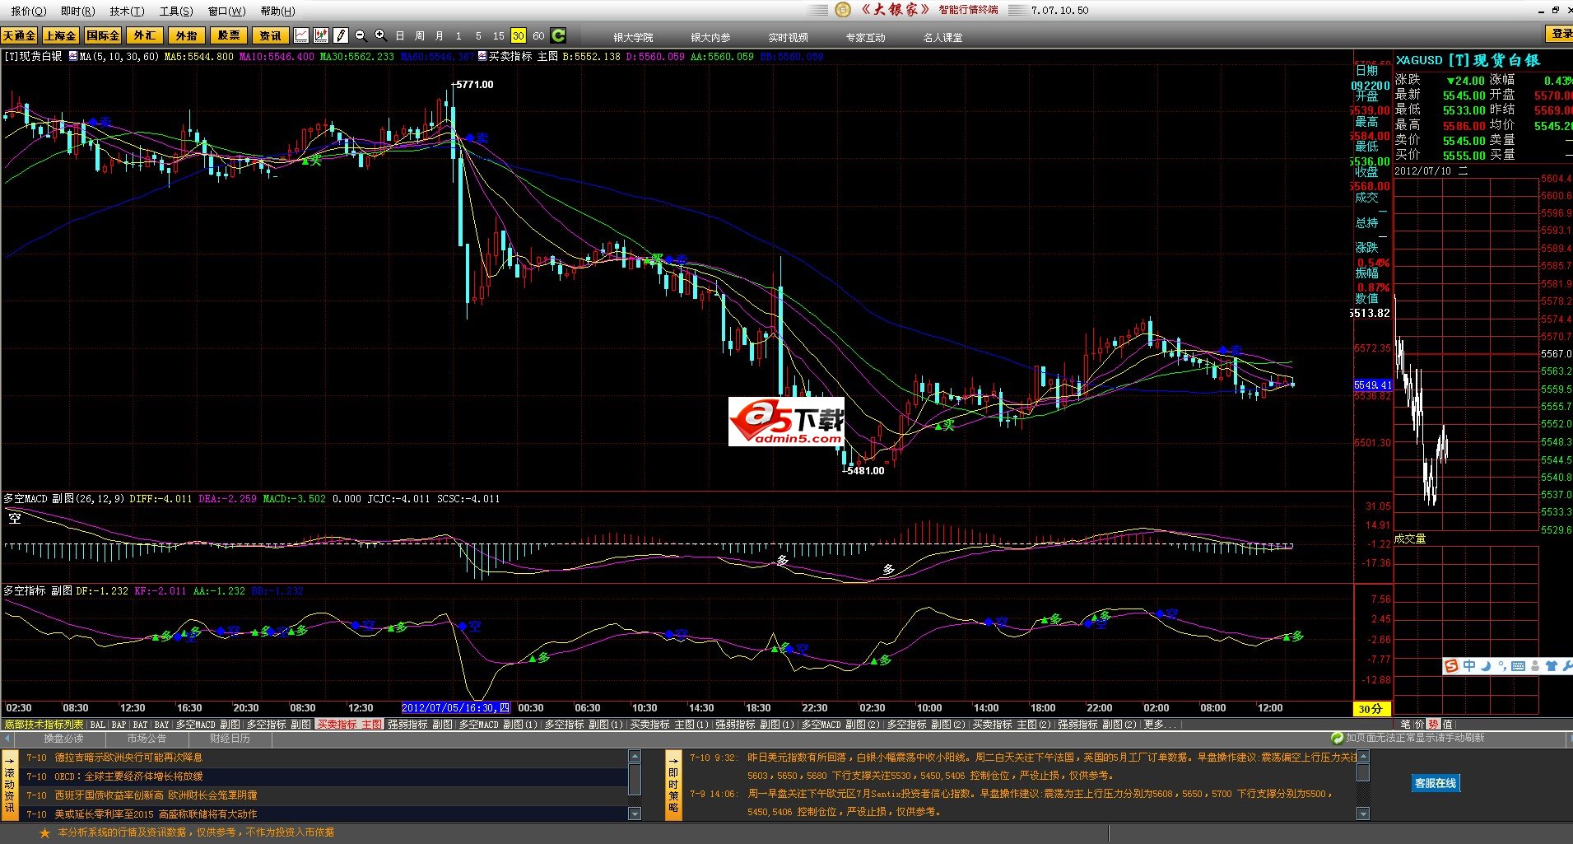
Task: Open the 技术(T) menu
Action: click(127, 11)
